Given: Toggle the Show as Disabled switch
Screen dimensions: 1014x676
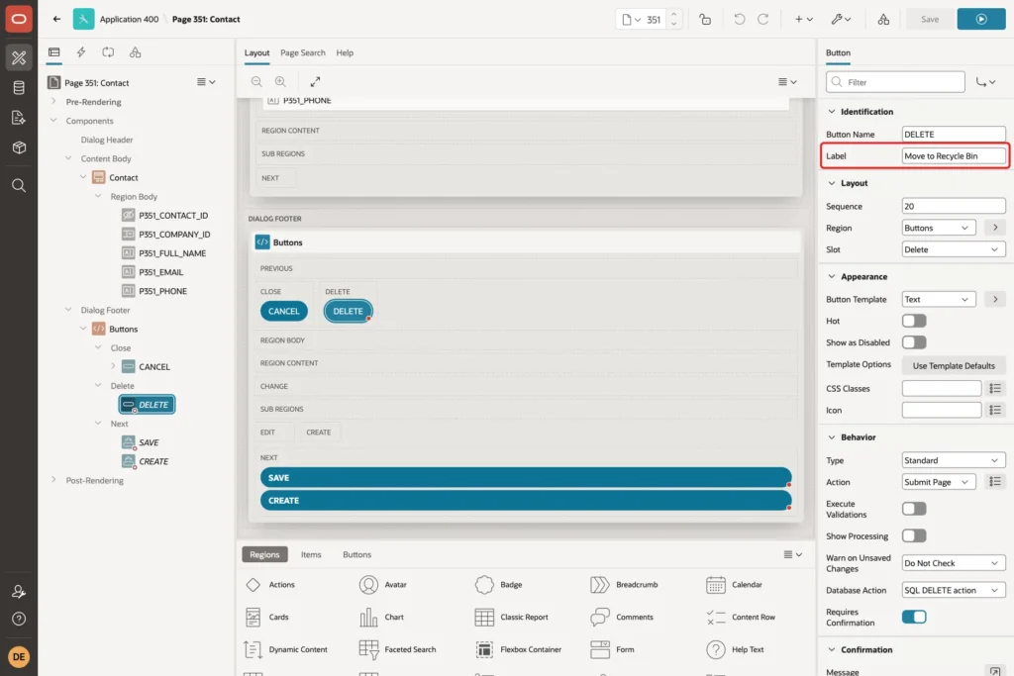Looking at the screenshot, I should pos(914,342).
